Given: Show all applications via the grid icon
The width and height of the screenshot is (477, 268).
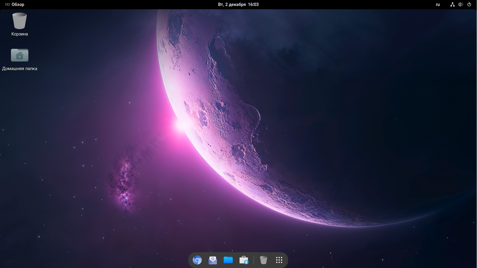Looking at the screenshot, I should click(279, 260).
